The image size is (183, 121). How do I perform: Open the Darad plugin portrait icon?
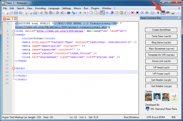tap(163, 13)
